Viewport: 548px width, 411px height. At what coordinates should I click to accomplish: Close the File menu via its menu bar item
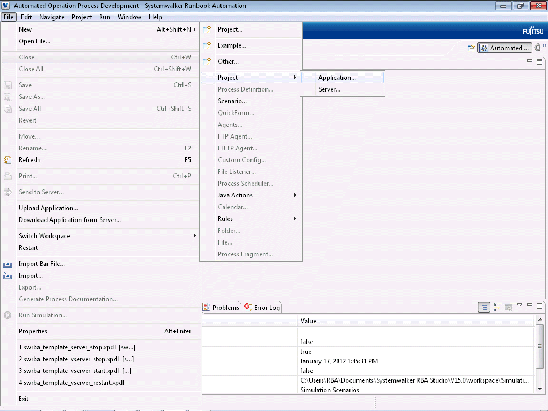(x=9, y=17)
